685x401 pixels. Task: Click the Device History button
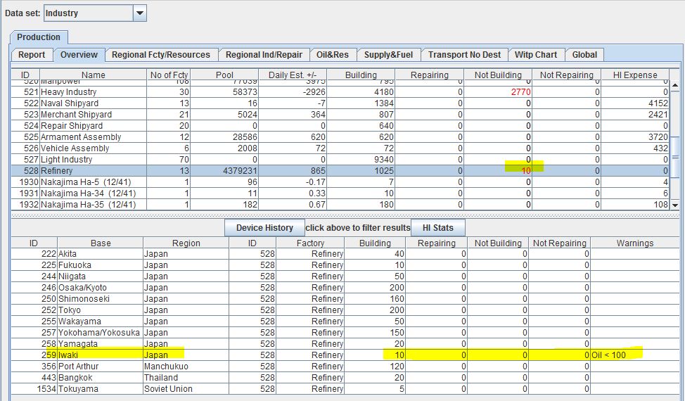click(x=264, y=227)
